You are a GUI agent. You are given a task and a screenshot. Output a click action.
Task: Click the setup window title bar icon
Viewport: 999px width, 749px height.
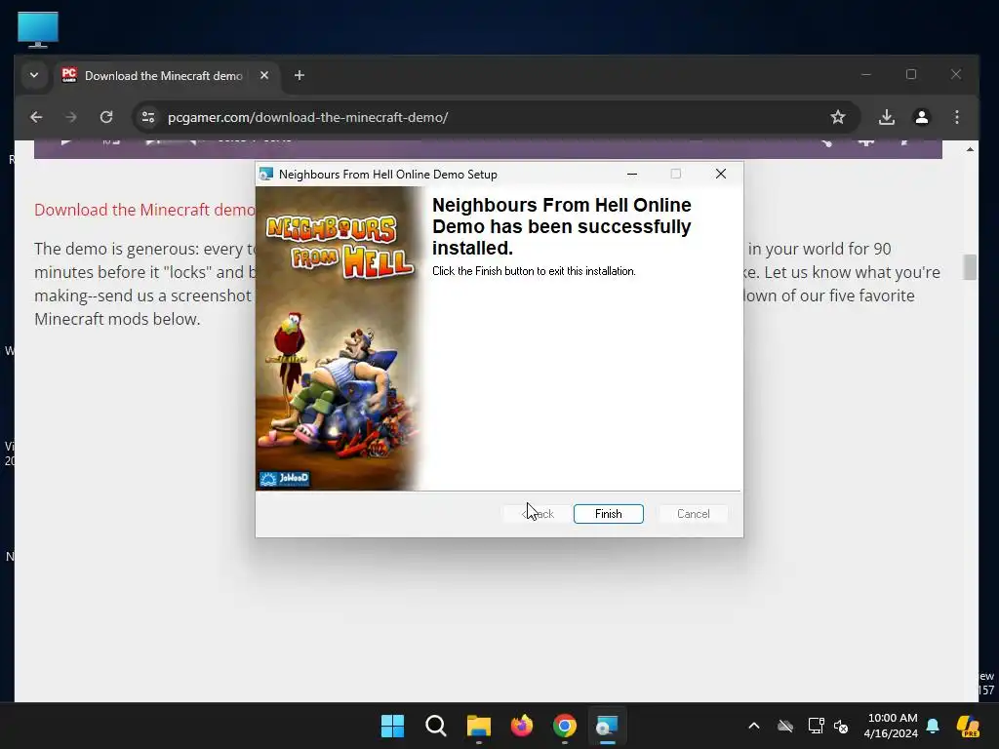tap(266, 174)
